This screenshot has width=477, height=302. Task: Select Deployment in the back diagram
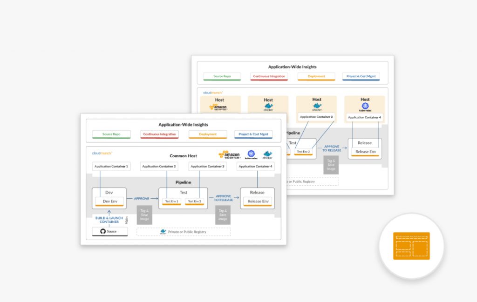click(x=316, y=77)
